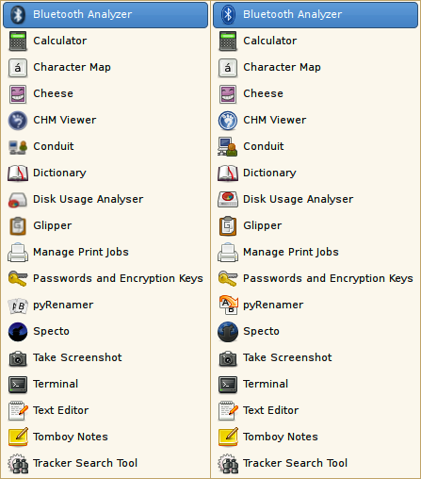Viewport: 421px width, 479px height.
Task: Click the Terminal icon in left menu
Action: (x=18, y=385)
